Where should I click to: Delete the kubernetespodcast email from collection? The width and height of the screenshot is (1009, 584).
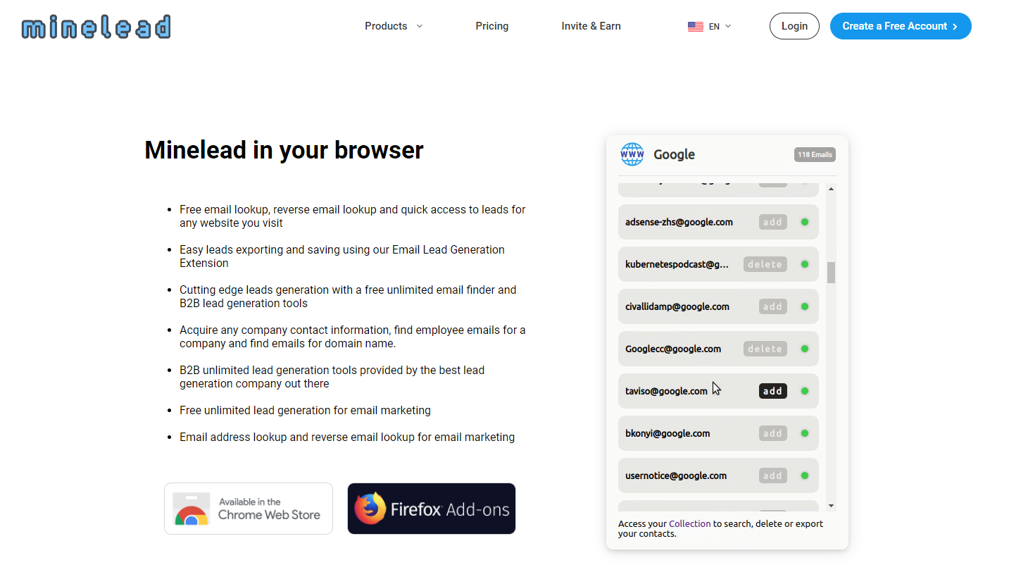coord(765,264)
